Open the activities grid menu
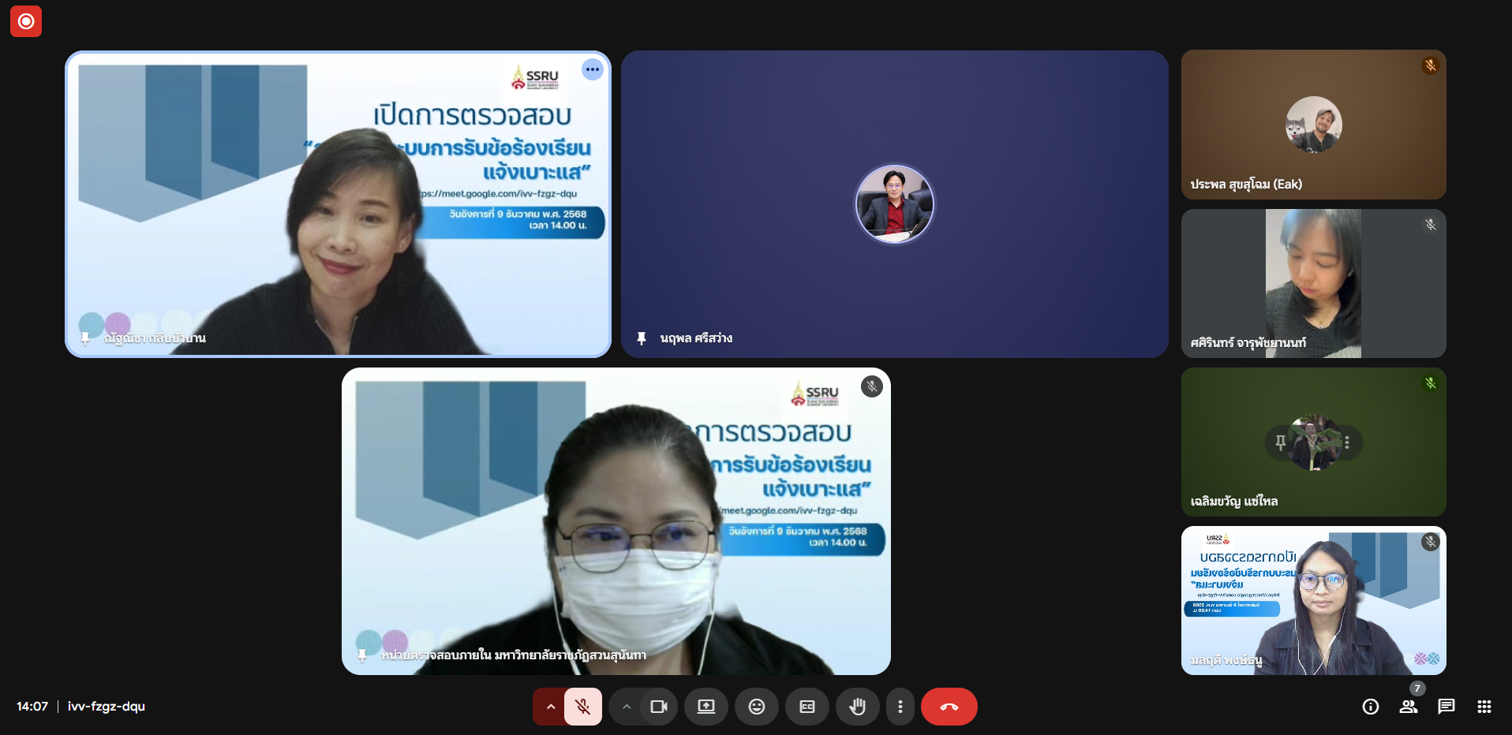1512x735 pixels. pos(1484,707)
